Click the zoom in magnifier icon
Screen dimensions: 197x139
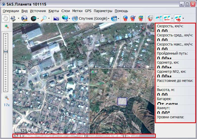pos(7,27)
